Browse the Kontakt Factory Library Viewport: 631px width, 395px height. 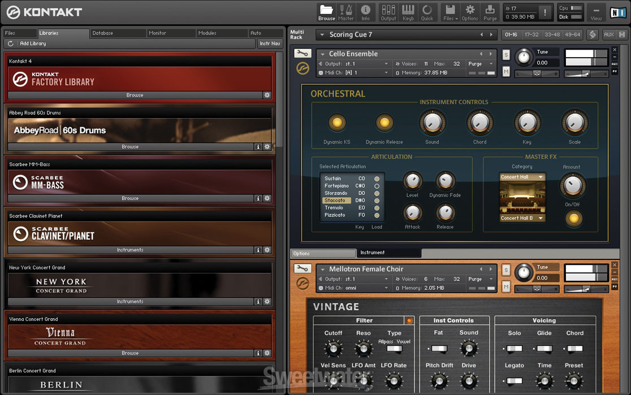point(135,95)
